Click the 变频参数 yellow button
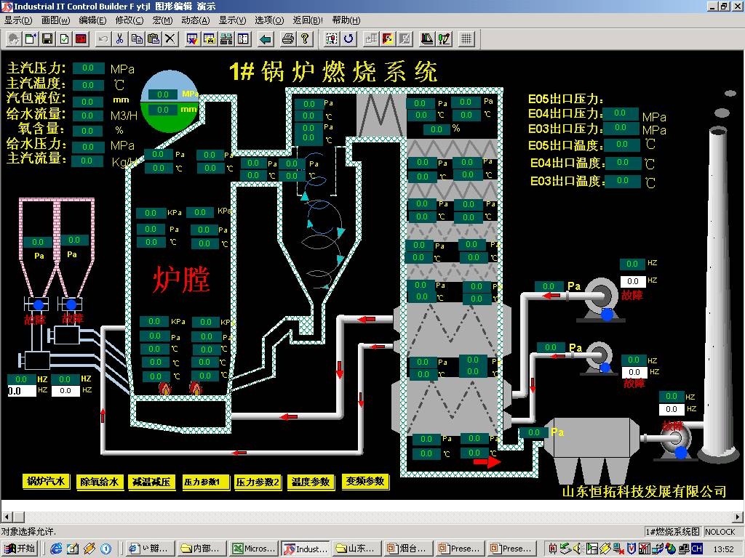Image resolution: width=745 pixels, height=558 pixels. (365, 481)
